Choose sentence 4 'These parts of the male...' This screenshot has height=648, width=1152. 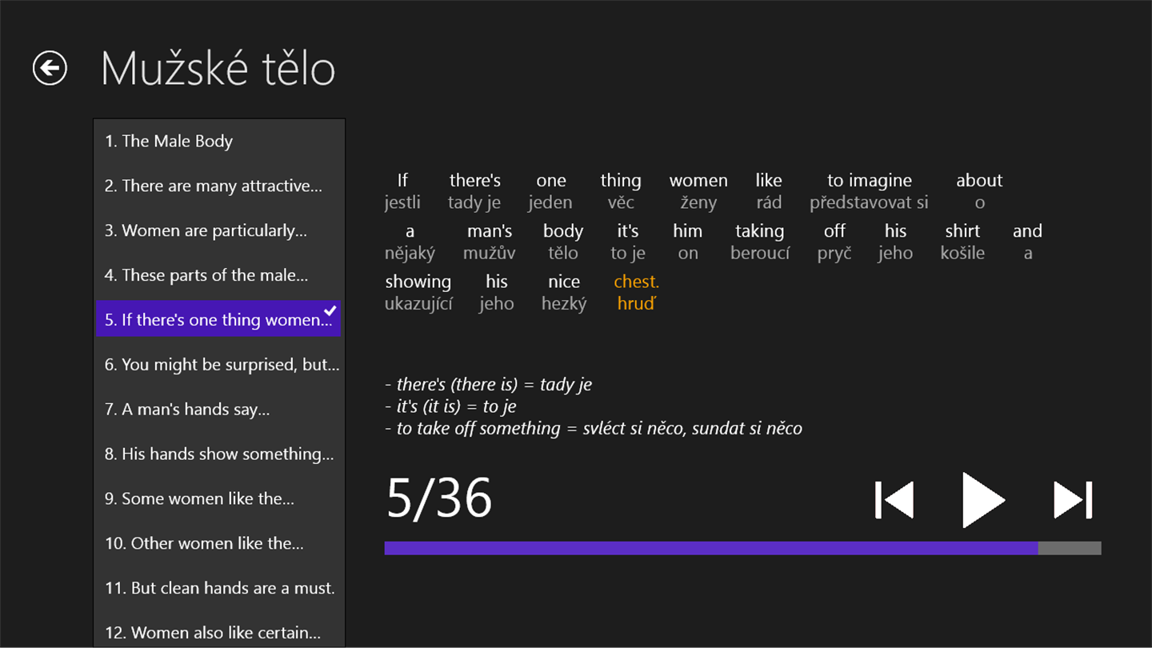pyautogui.click(x=206, y=276)
